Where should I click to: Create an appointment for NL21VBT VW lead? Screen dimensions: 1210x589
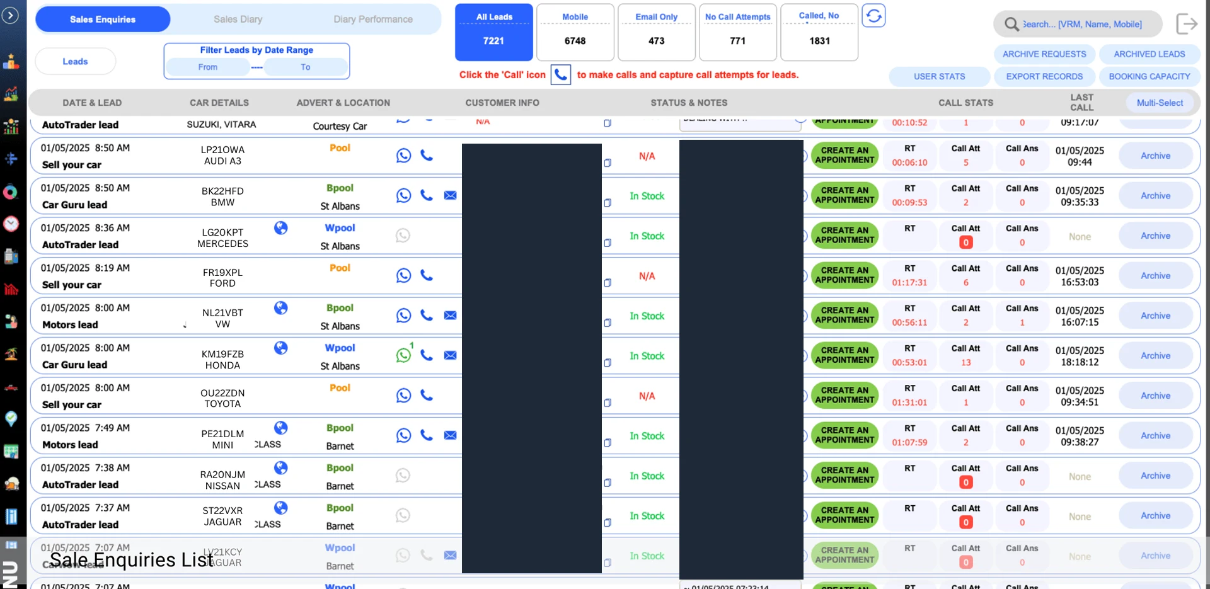pos(844,315)
